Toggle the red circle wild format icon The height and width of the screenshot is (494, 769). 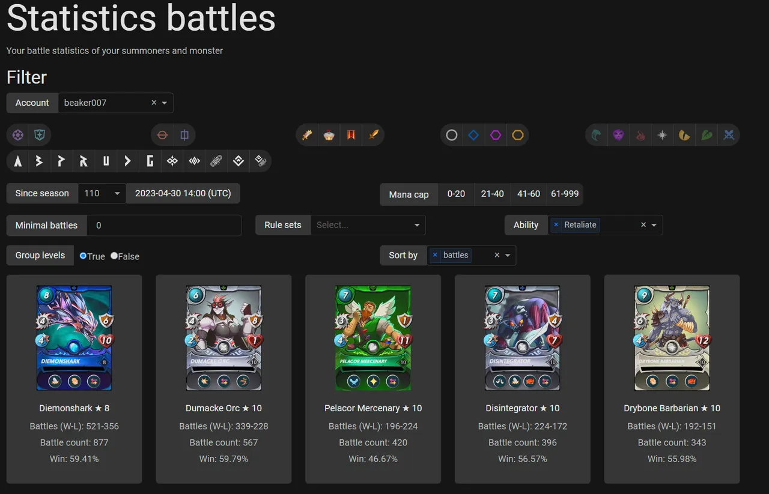162,135
